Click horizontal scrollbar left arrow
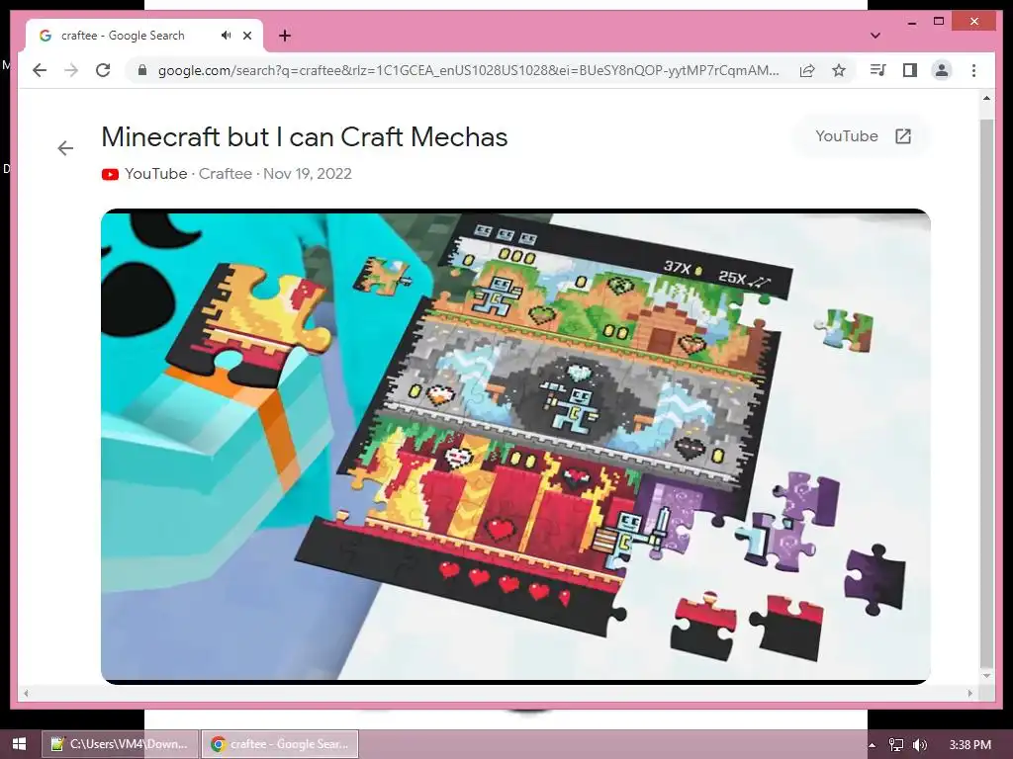The height and width of the screenshot is (759, 1013). point(25,693)
